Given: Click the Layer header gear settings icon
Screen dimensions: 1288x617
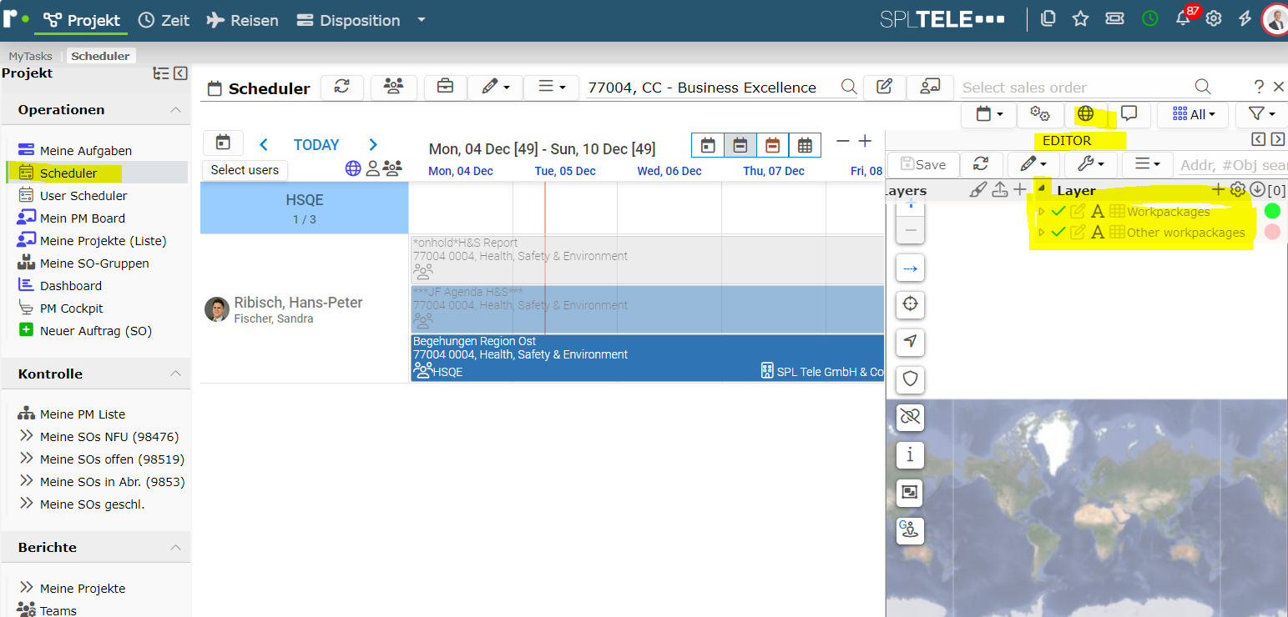Looking at the screenshot, I should coord(1238,189).
